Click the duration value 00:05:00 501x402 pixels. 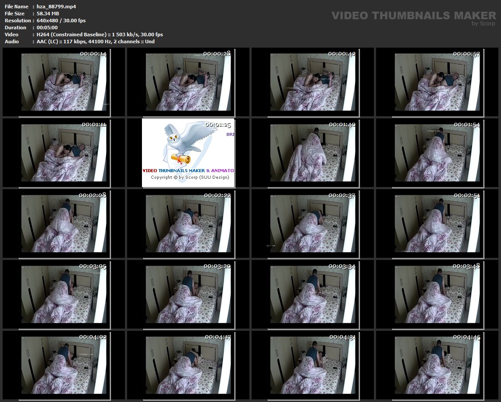(x=47, y=28)
